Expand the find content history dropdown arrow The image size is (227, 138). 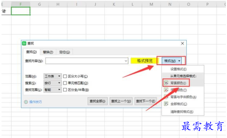[x=126, y=61]
